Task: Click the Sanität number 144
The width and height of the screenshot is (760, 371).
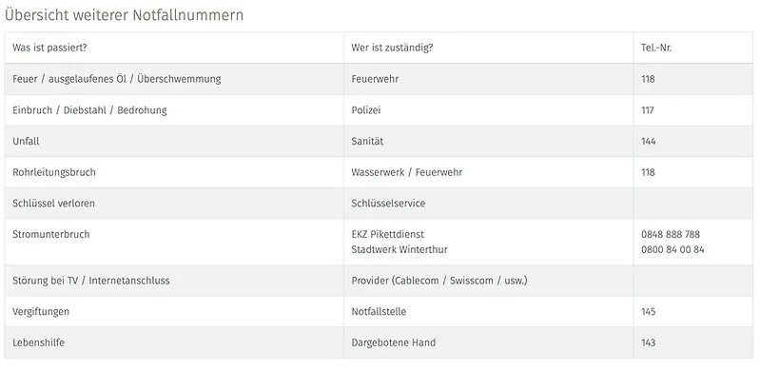Action: click(x=648, y=141)
